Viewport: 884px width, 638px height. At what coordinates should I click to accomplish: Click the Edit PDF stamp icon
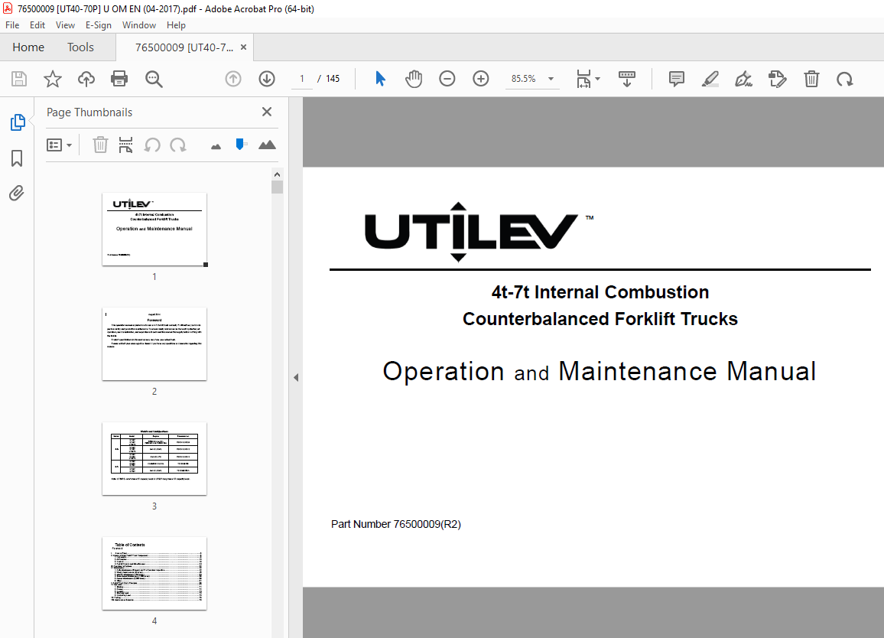[x=778, y=79]
